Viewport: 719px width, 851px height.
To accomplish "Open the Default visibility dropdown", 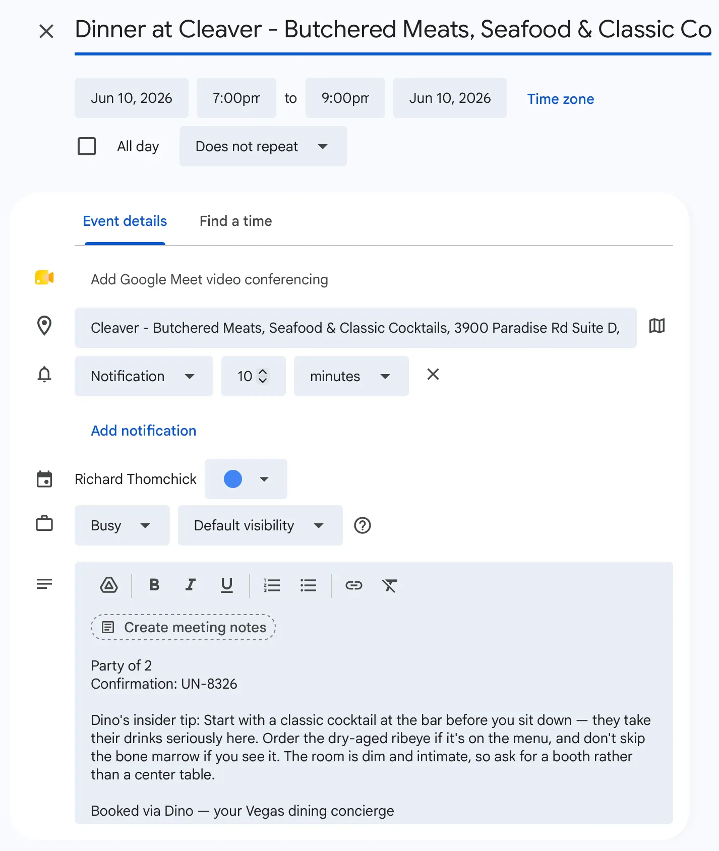I will click(x=260, y=525).
